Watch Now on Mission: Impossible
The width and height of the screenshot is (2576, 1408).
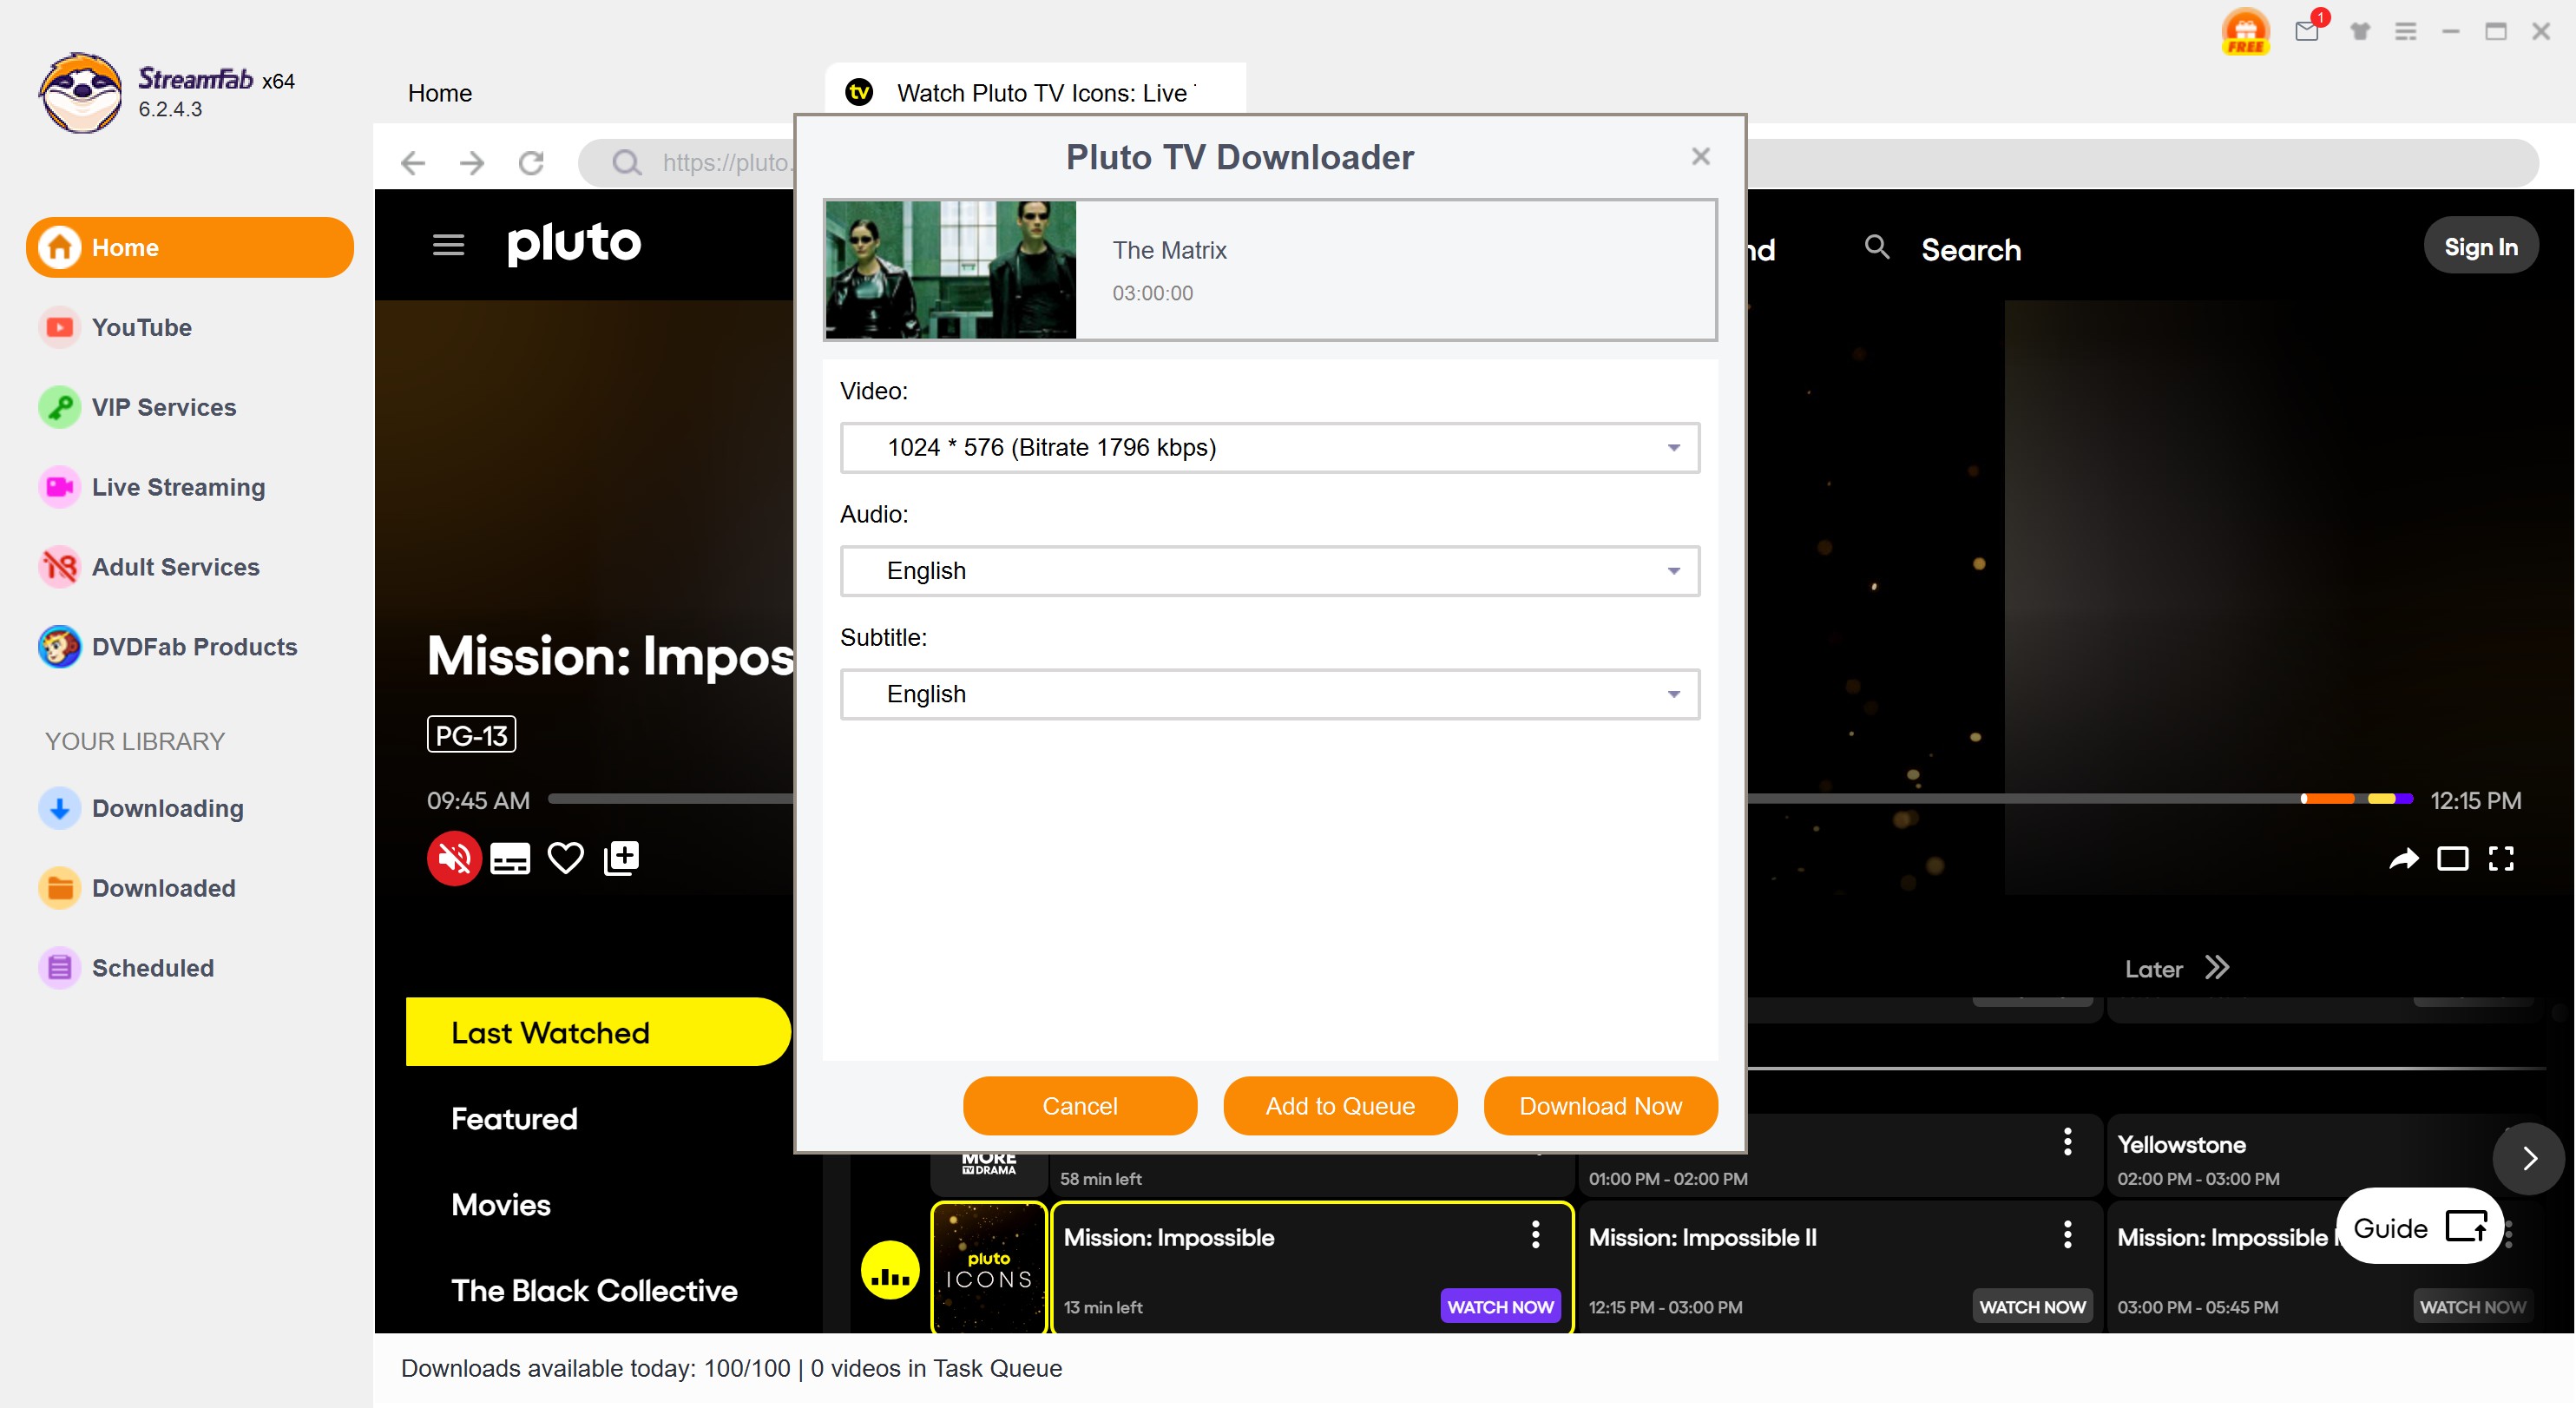pos(1500,1306)
